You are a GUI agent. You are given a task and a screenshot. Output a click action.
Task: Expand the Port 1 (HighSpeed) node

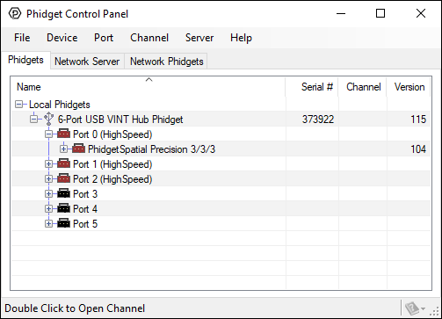[x=48, y=164]
